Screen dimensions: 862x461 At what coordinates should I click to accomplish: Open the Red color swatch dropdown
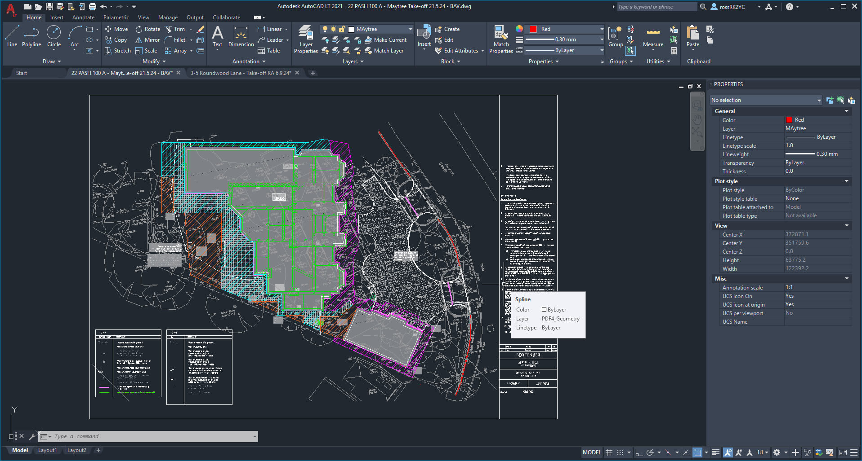pyautogui.click(x=601, y=29)
